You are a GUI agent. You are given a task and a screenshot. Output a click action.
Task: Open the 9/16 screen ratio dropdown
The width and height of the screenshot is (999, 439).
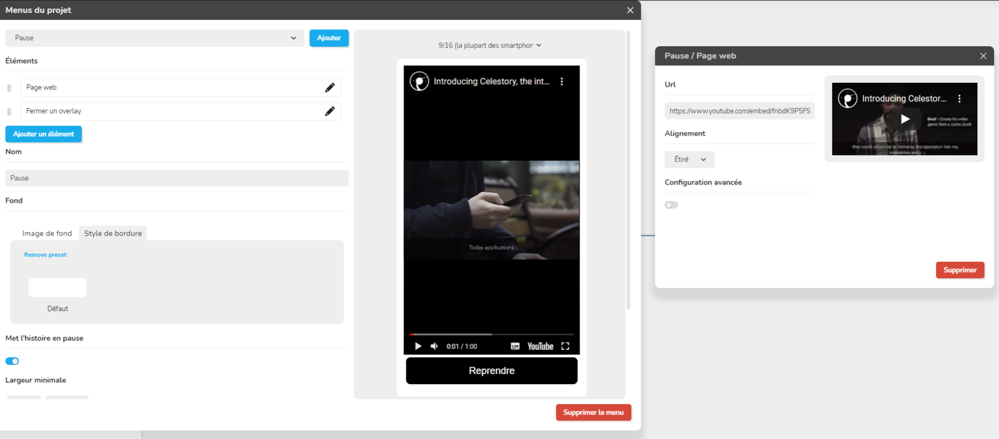click(490, 46)
